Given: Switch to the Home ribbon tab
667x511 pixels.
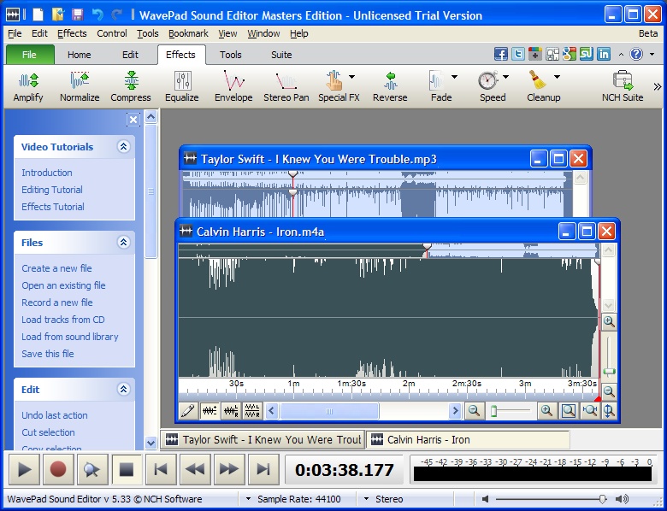Looking at the screenshot, I should click(x=80, y=55).
